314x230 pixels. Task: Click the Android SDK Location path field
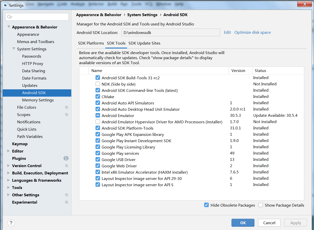[171, 32]
